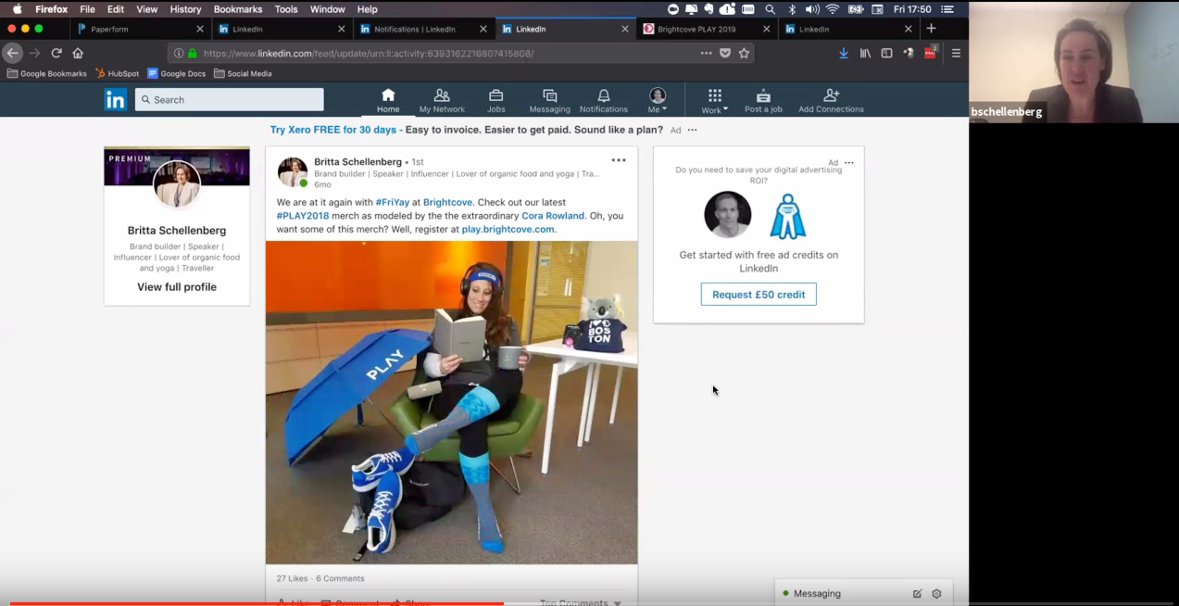
Task: Open Social Media bookmarks folder
Action: point(243,73)
